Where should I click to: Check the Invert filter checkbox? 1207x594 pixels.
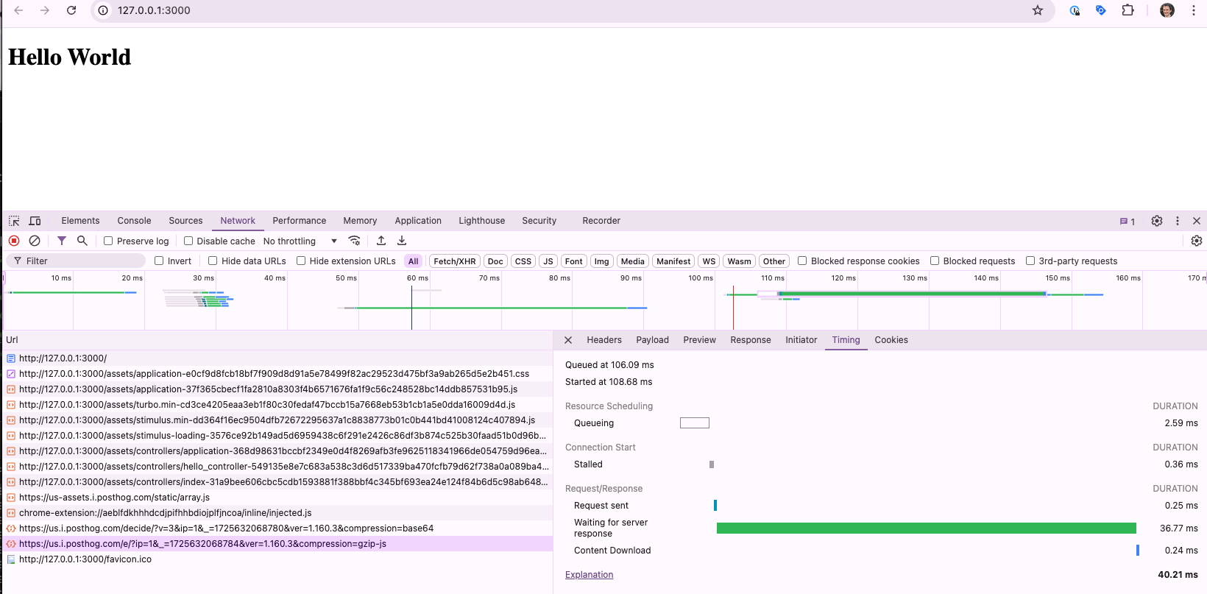click(x=159, y=261)
